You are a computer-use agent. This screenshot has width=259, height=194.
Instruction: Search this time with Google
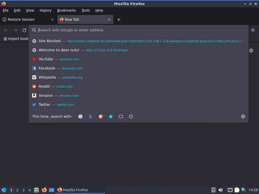[x=80, y=116]
